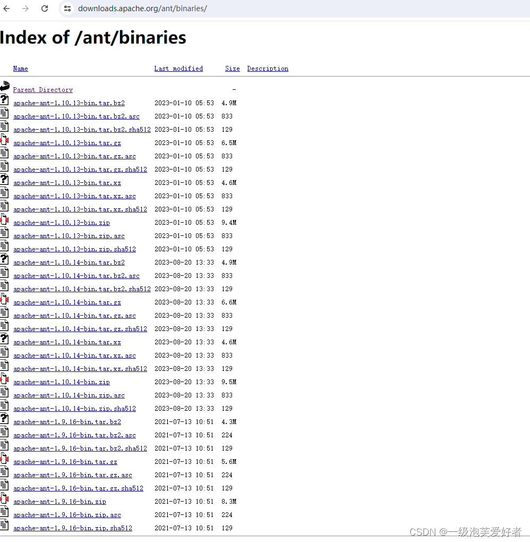This screenshot has height=542, width=530.
Task: Open apache-ant-1.10.14-bin.tar.bz2.asc link
Action: pyautogui.click(x=76, y=276)
